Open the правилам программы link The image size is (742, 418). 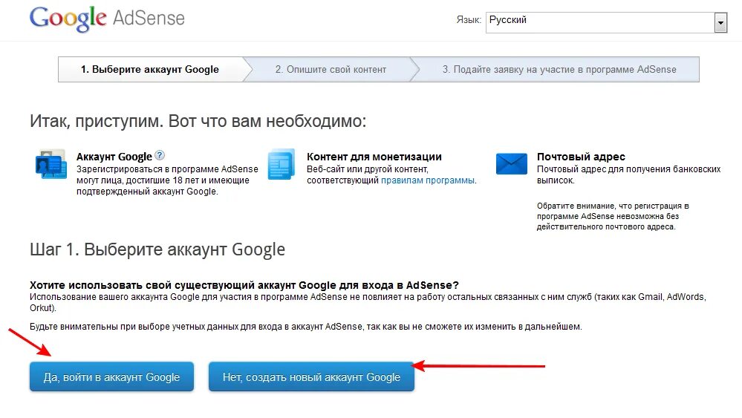[x=428, y=180]
